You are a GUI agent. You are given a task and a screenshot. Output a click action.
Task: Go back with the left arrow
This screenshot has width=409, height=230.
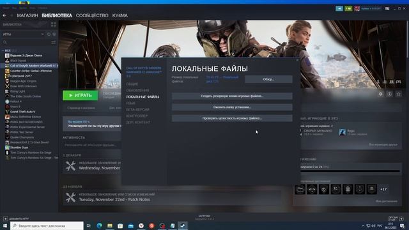(x=4, y=15)
